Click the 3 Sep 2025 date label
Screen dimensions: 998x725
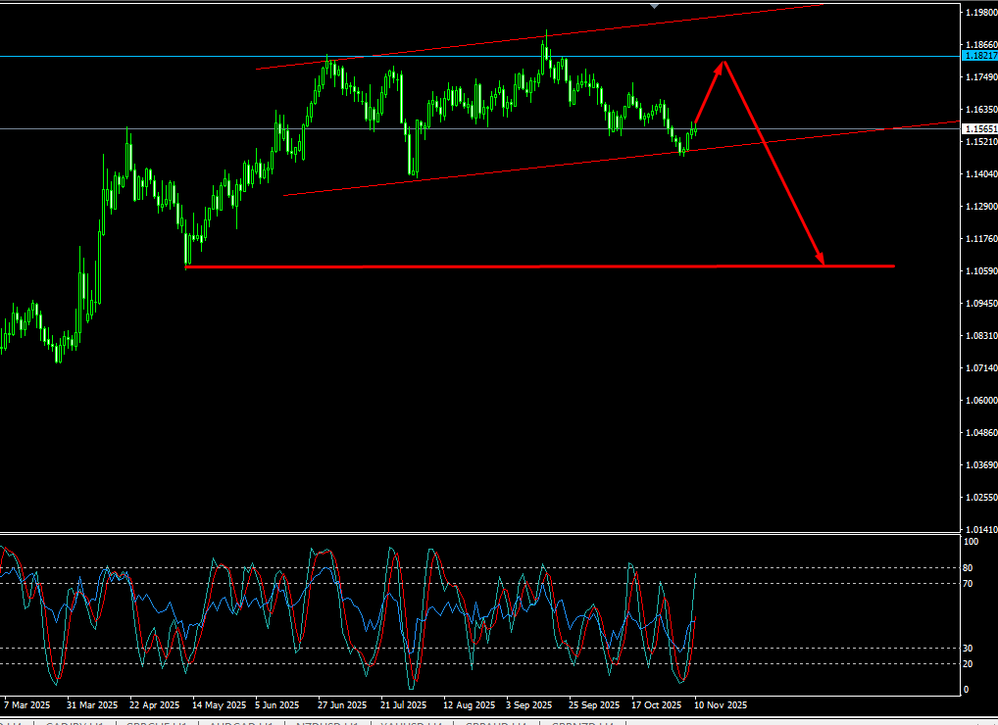529,704
